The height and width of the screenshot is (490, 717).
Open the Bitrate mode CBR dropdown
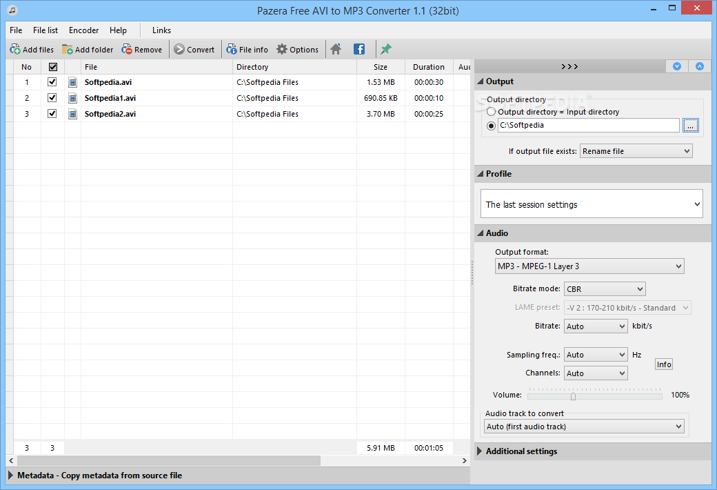(605, 289)
